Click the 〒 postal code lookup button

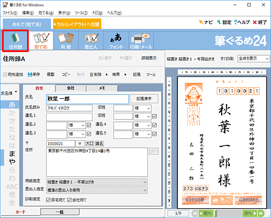[x=80, y=144]
